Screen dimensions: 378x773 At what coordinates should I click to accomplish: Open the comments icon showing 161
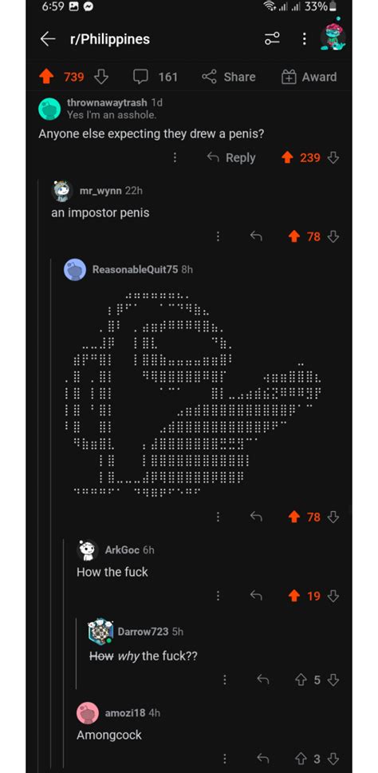tap(141, 77)
